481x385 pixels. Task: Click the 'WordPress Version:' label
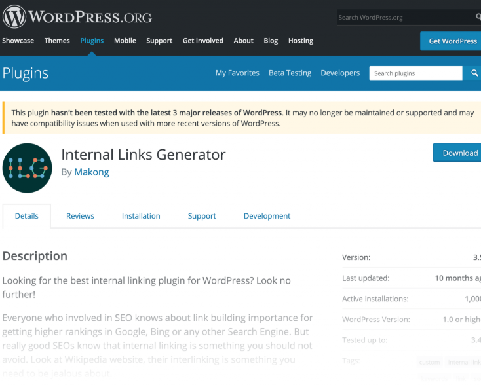[x=376, y=320]
